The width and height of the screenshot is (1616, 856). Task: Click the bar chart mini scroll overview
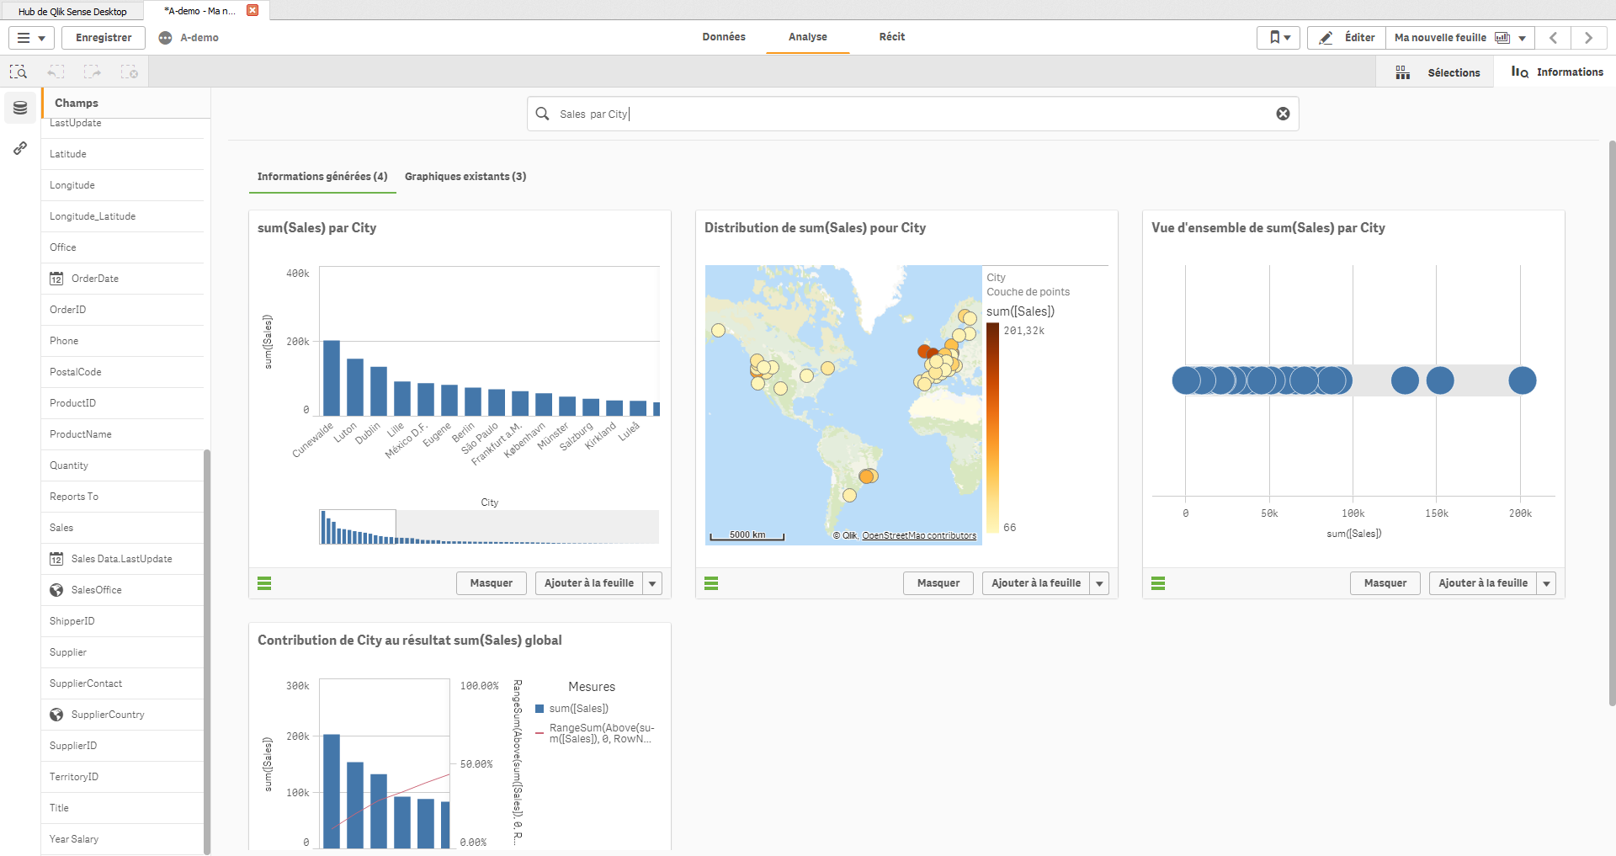tap(489, 527)
